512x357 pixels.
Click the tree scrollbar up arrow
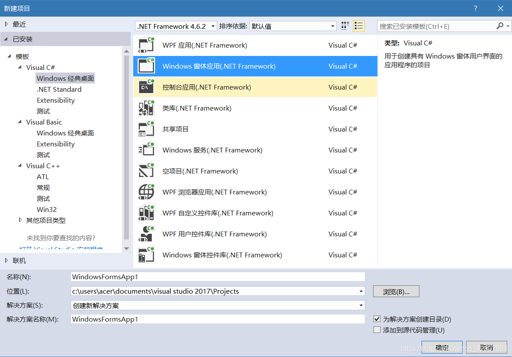[x=127, y=51]
